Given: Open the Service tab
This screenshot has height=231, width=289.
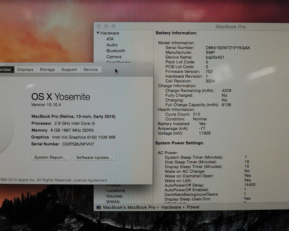Looking at the screenshot, I should (91, 70).
